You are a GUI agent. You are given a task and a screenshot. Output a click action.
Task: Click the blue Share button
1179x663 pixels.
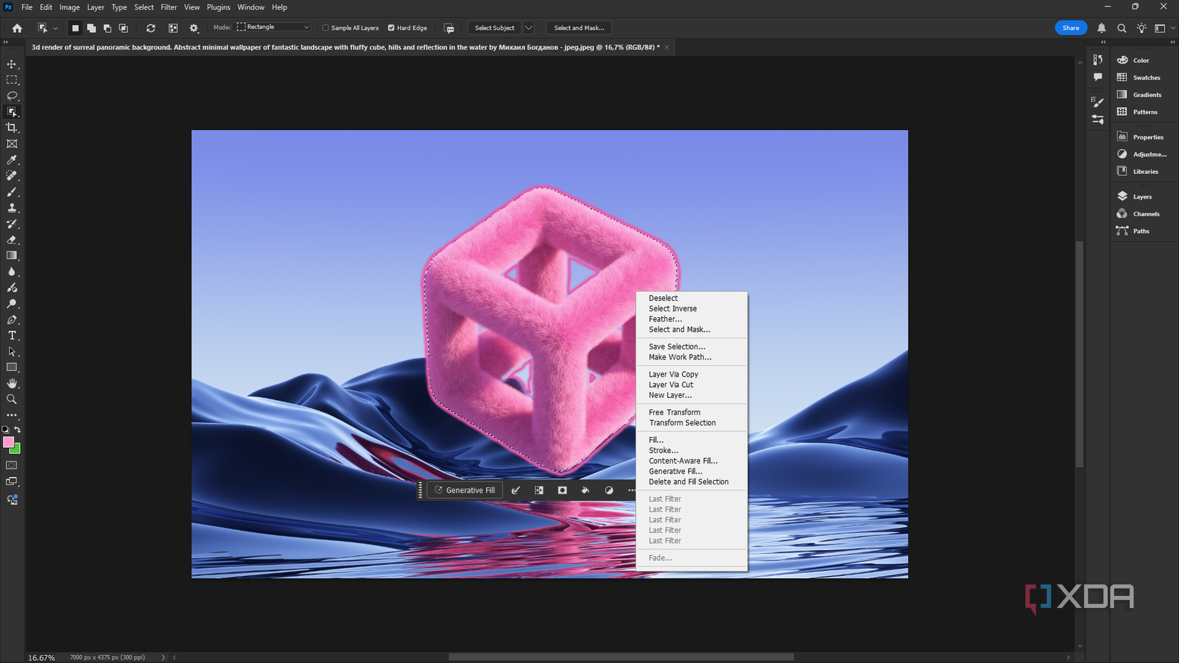[1070, 28]
